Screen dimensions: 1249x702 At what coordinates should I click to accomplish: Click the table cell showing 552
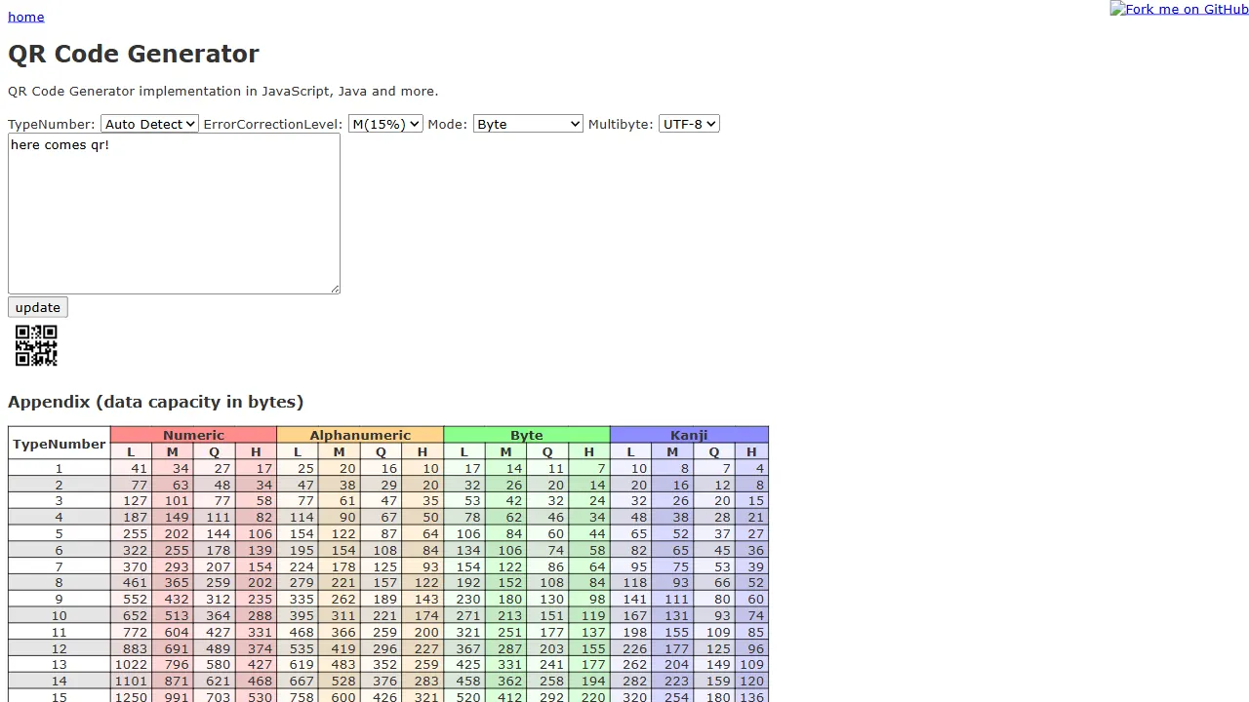pos(131,600)
